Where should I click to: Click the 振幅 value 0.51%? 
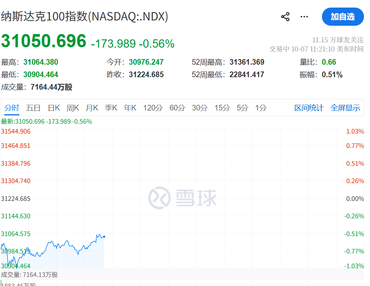332,75
